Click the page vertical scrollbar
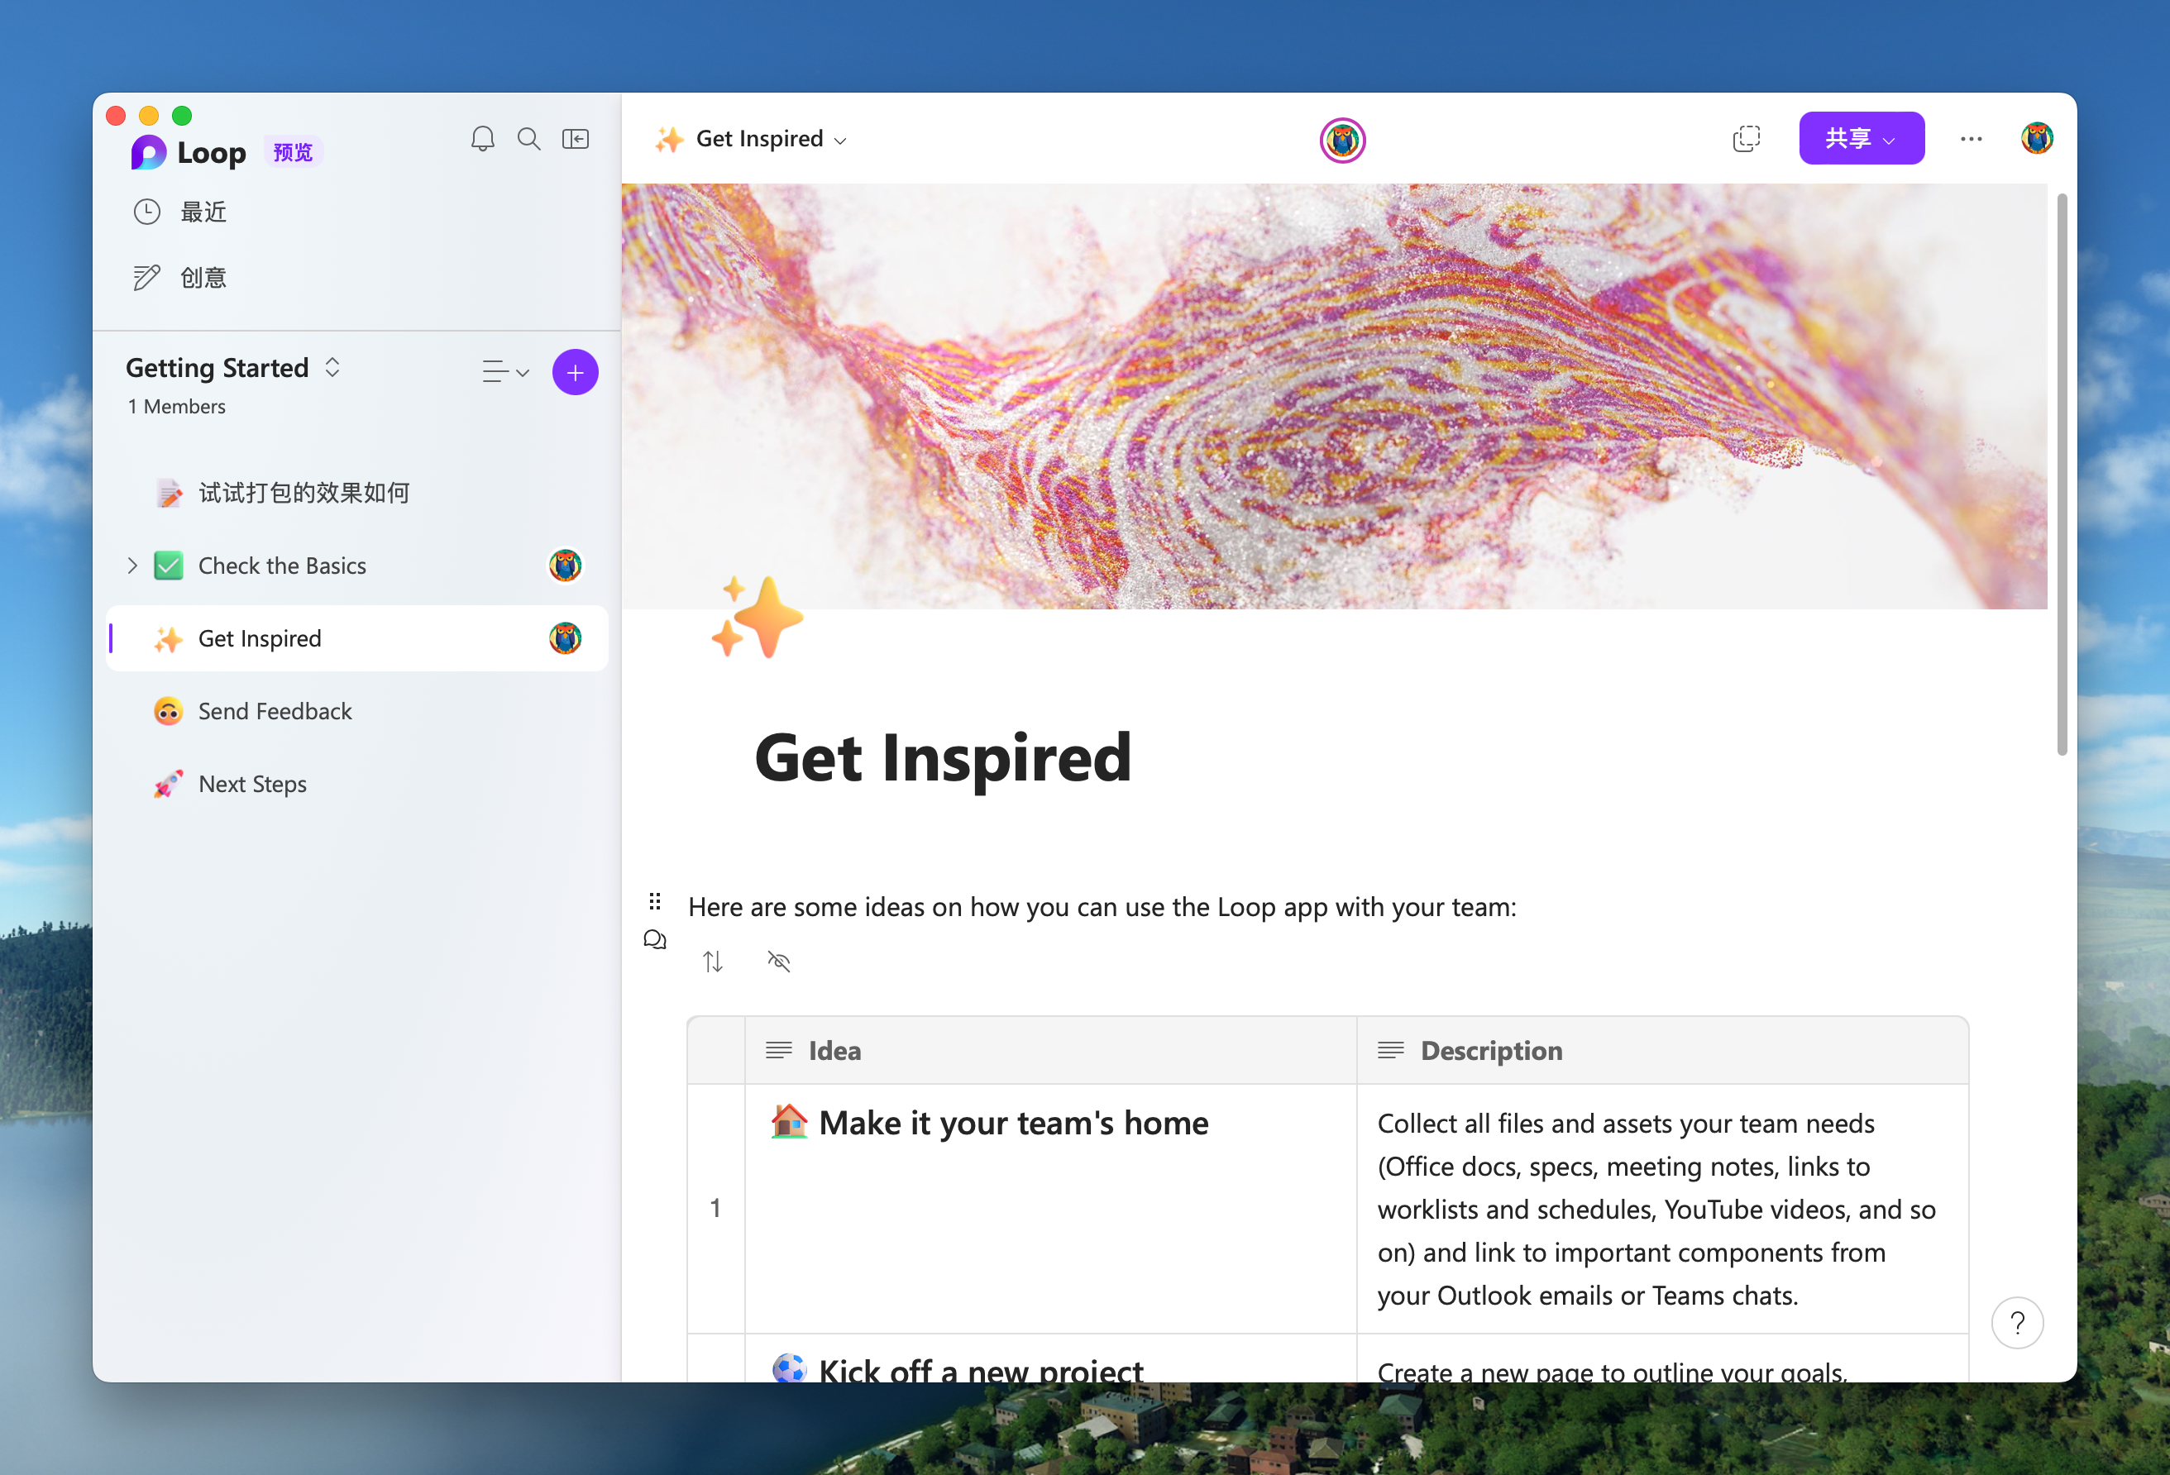This screenshot has width=2170, height=1475. (2062, 475)
